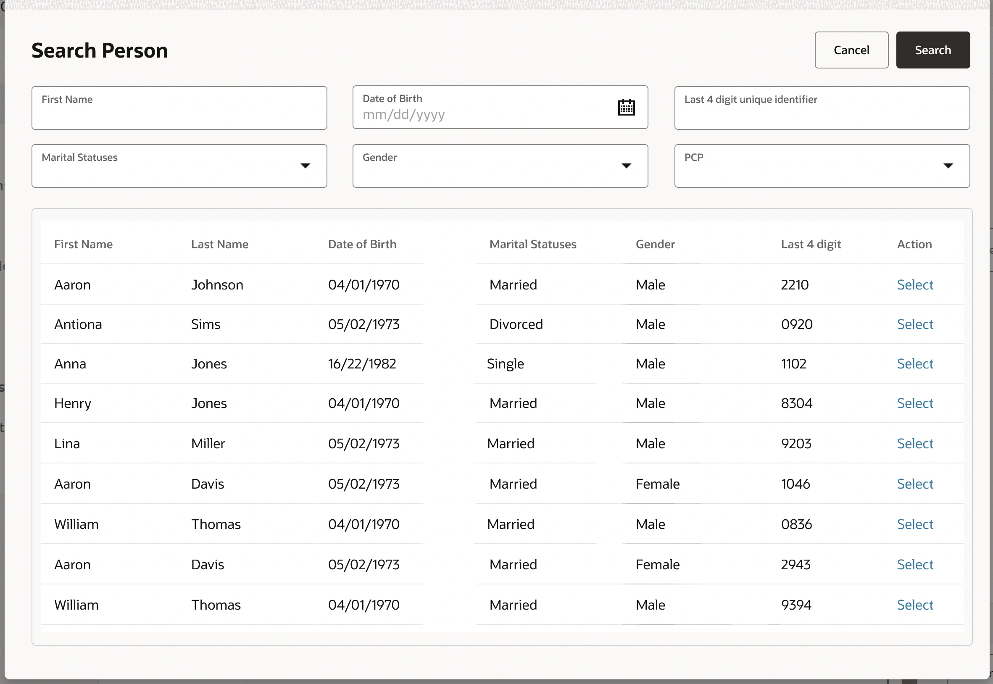Image resolution: width=993 pixels, height=684 pixels.
Task: Select Aaron Davis with ID 1046
Action: pos(914,484)
